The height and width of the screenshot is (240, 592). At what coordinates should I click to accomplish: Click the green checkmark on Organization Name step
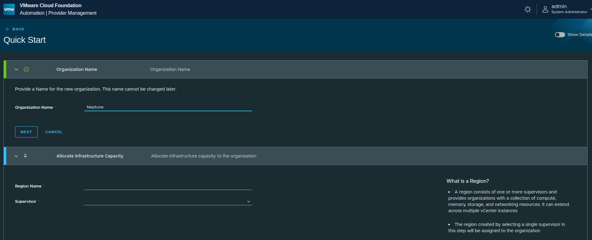pos(26,69)
